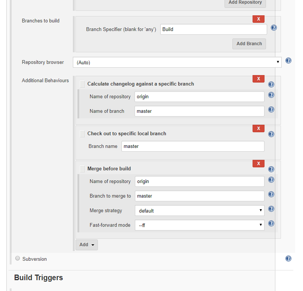
Task: Open the Repository browser dropdown
Action: coord(177,62)
